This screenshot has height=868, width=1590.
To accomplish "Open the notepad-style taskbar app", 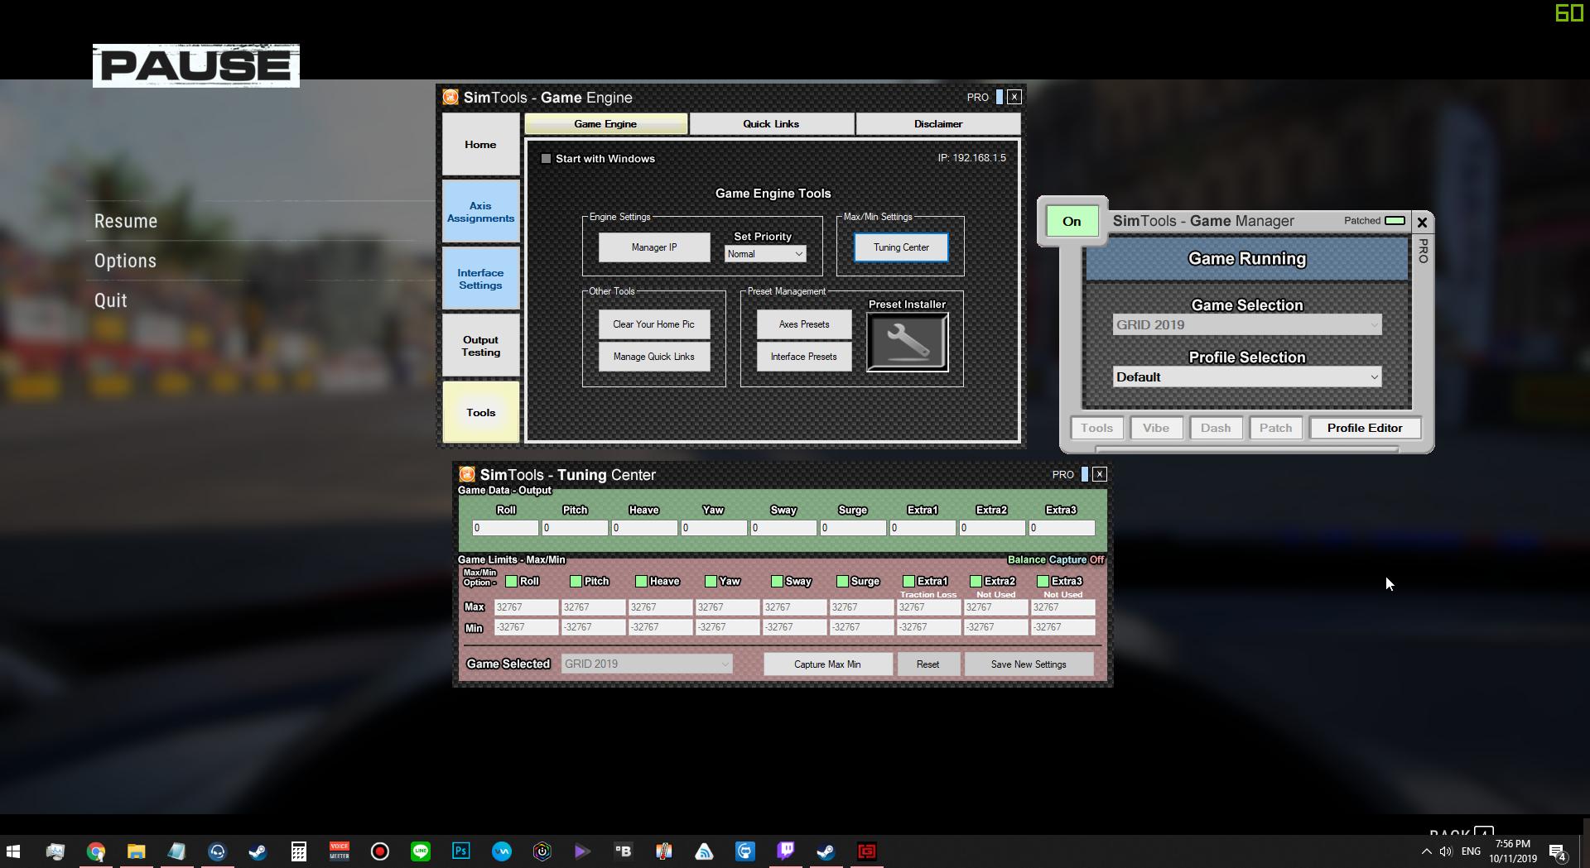I will pos(177,851).
